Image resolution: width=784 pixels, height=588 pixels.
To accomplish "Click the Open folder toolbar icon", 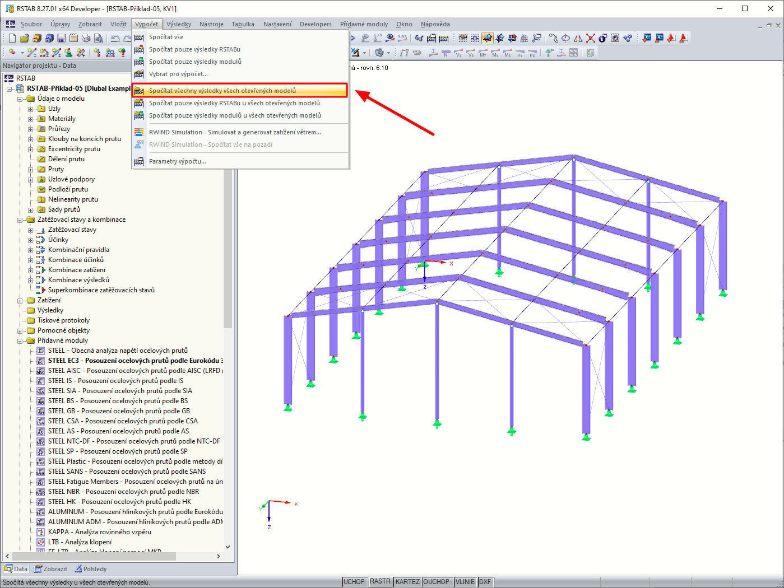I will pyautogui.click(x=25, y=38).
